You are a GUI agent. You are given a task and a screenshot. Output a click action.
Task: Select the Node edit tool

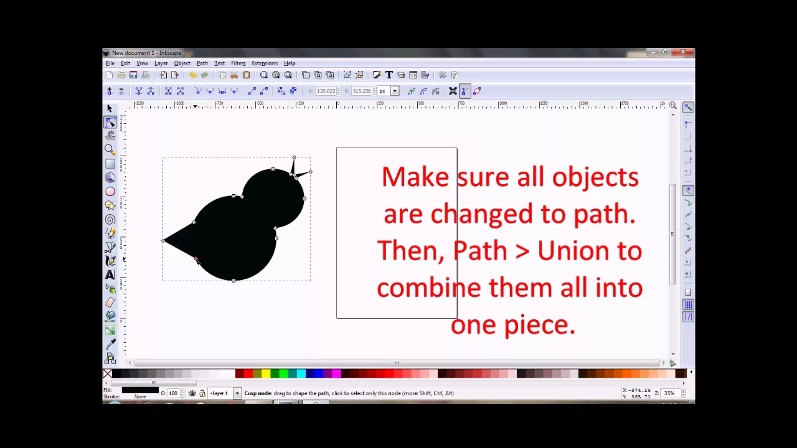coord(110,122)
